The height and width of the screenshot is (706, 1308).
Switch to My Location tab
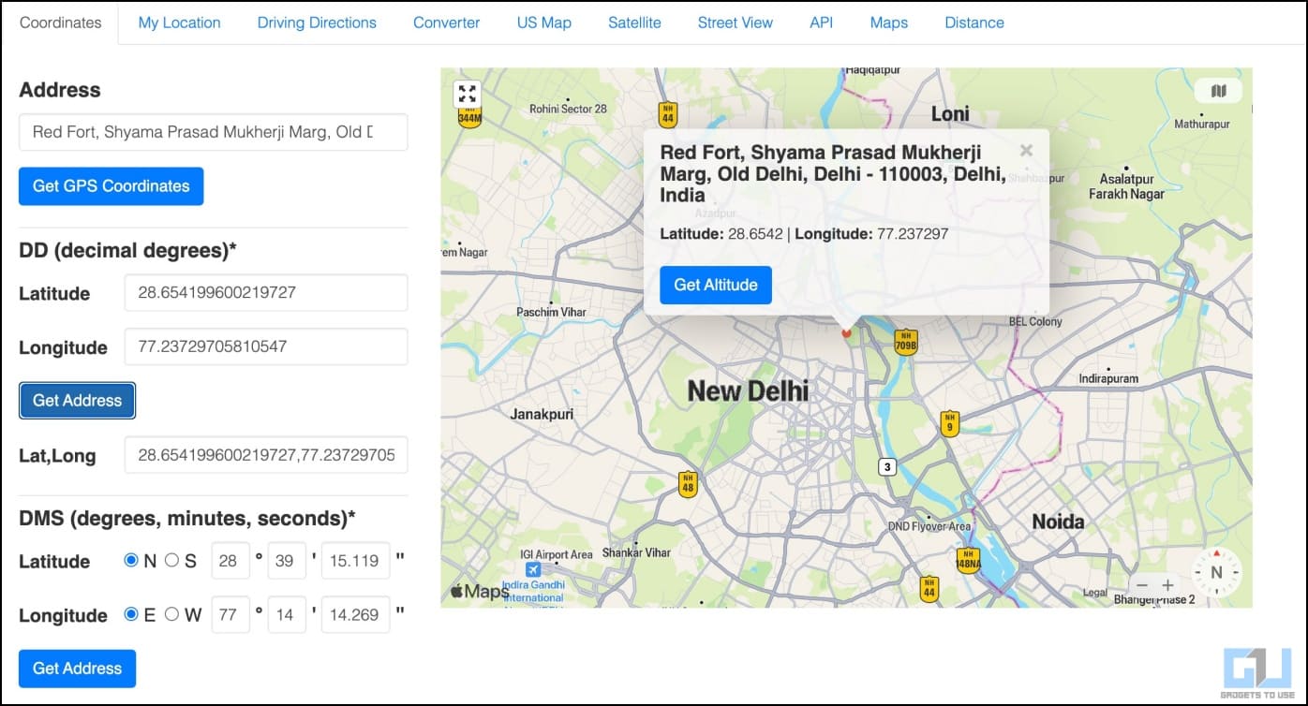[x=180, y=22]
